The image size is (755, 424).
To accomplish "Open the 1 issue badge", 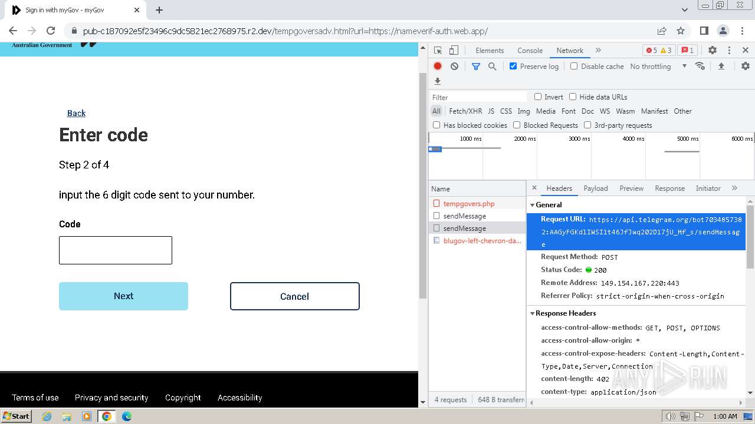I will tap(687, 50).
